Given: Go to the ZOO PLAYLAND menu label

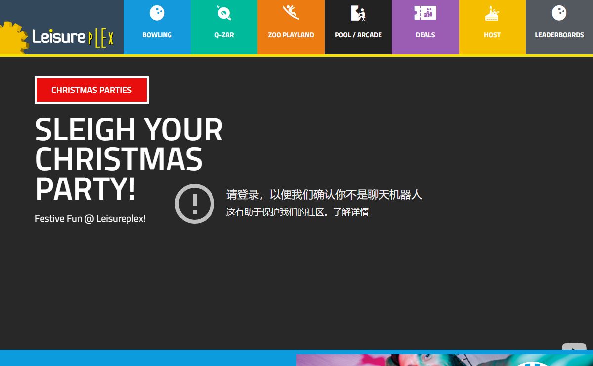Looking at the screenshot, I should [291, 35].
